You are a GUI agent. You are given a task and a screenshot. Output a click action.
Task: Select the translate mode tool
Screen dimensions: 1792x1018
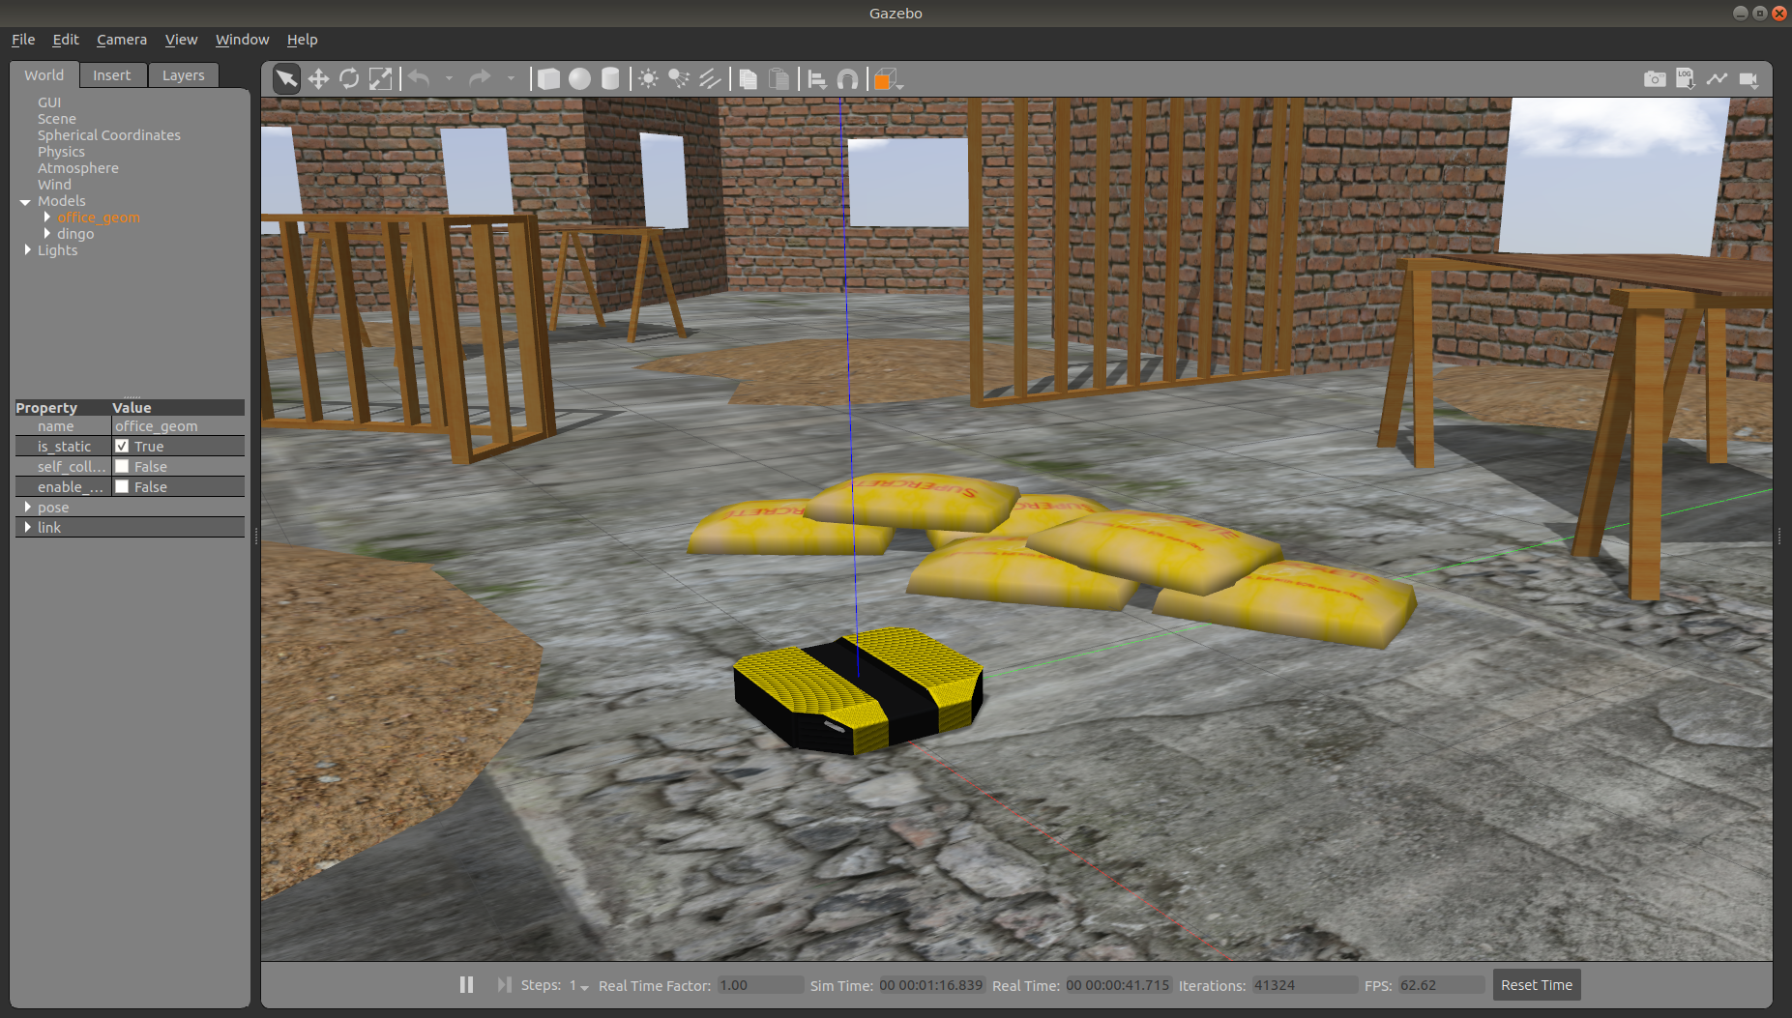pos(318,79)
